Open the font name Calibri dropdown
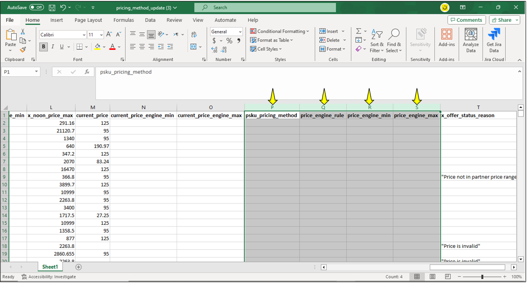 (84, 35)
